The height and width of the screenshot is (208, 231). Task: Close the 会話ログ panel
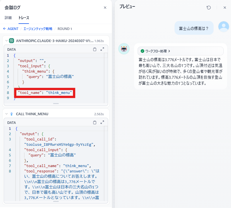[x=105, y=8]
